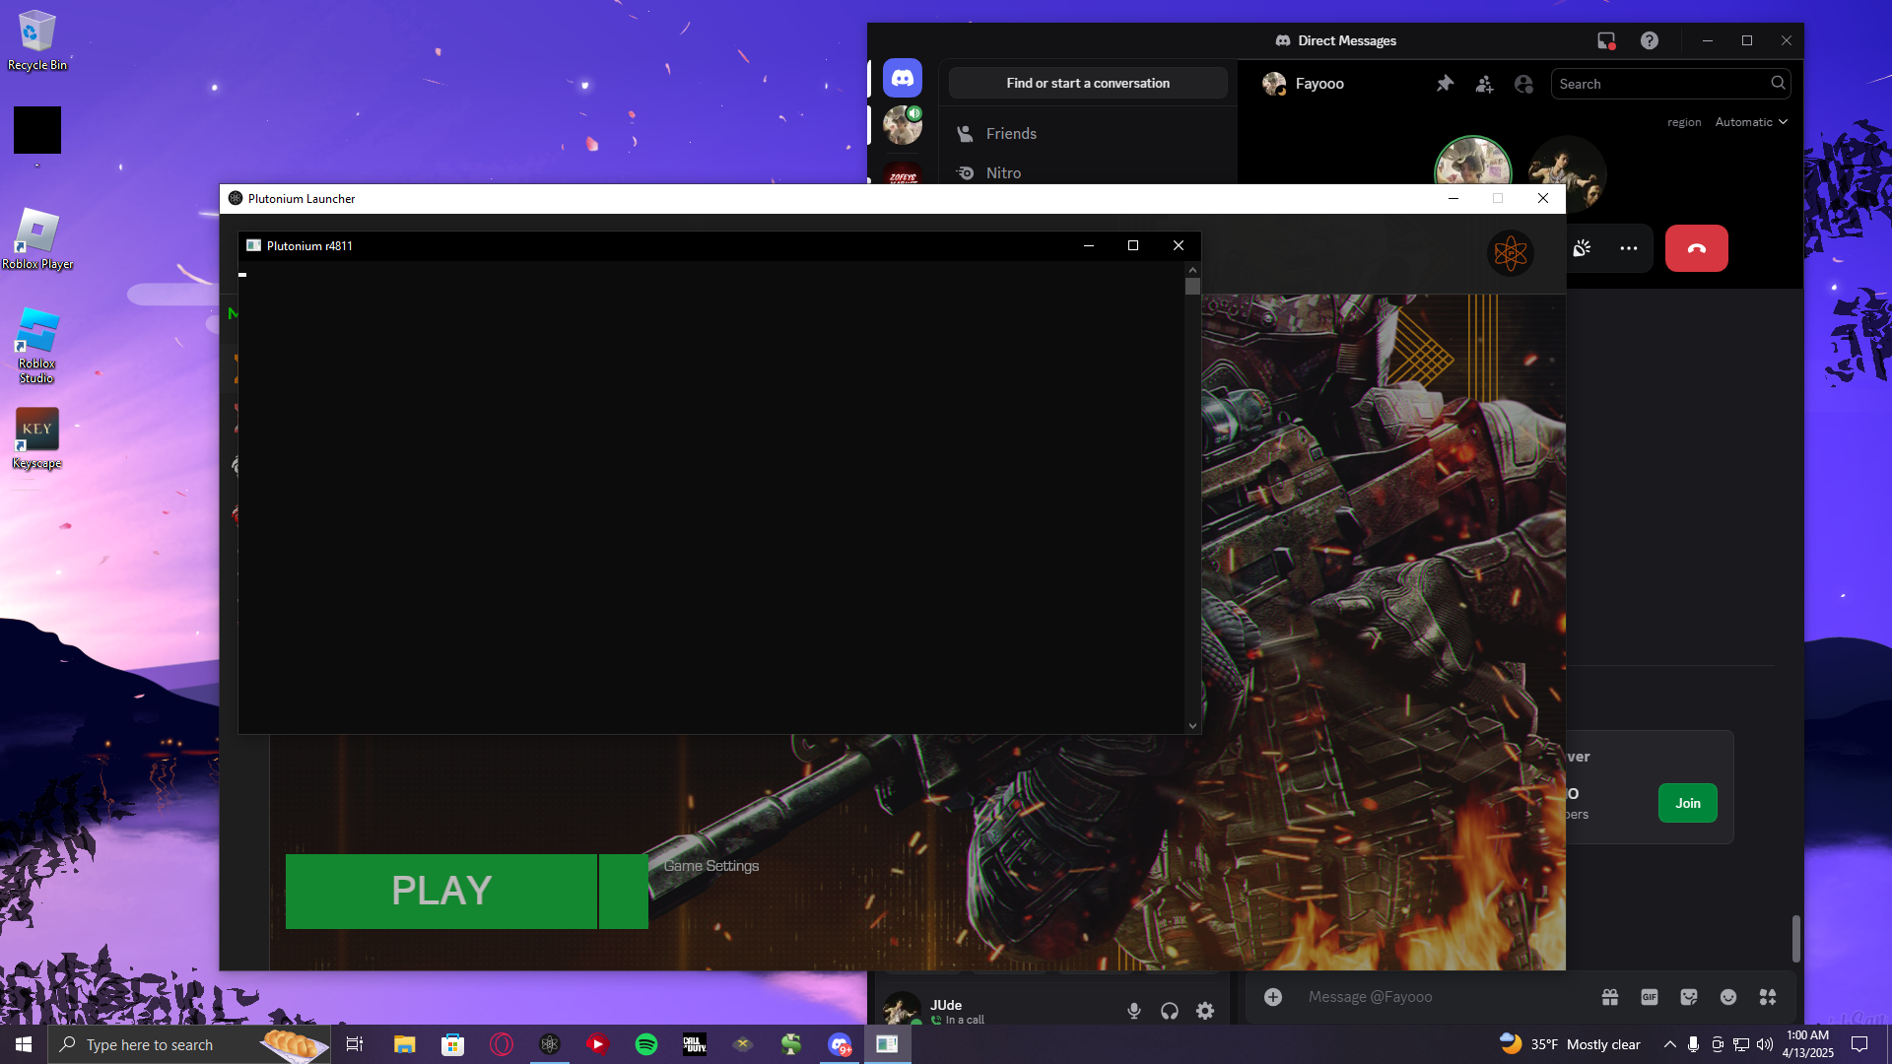The image size is (1892, 1064).
Task: Open the Discord Help question mark icon
Action: 1650,40
